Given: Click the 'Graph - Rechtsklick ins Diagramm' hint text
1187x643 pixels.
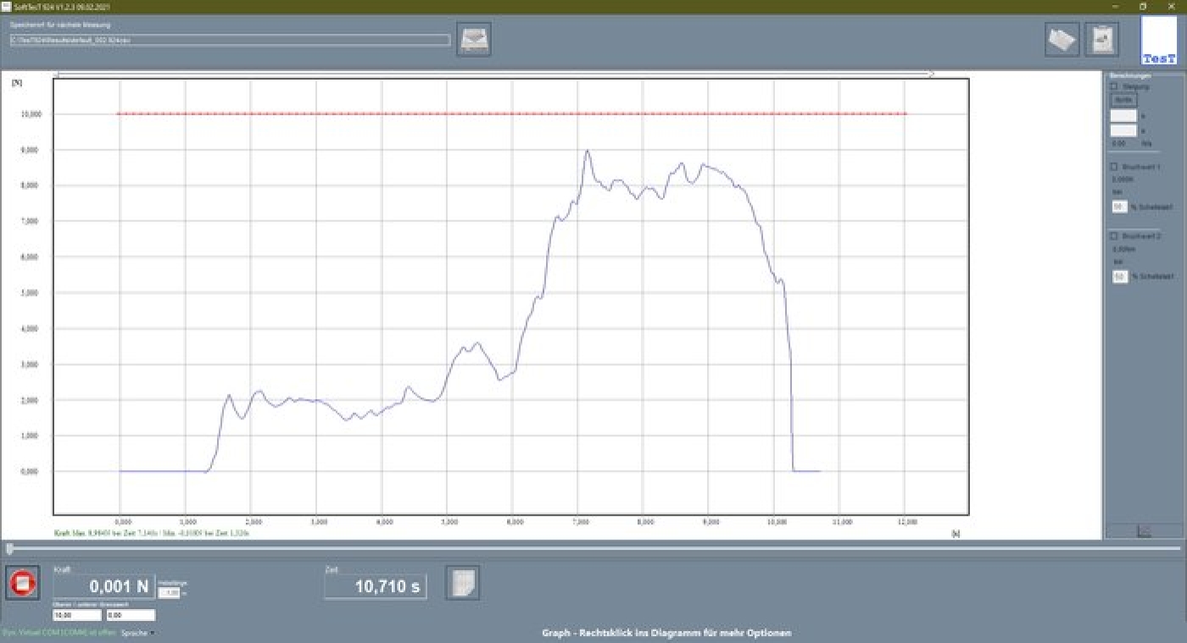Looking at the screenshot, I should pyautogui.click(x=666, y=633).
